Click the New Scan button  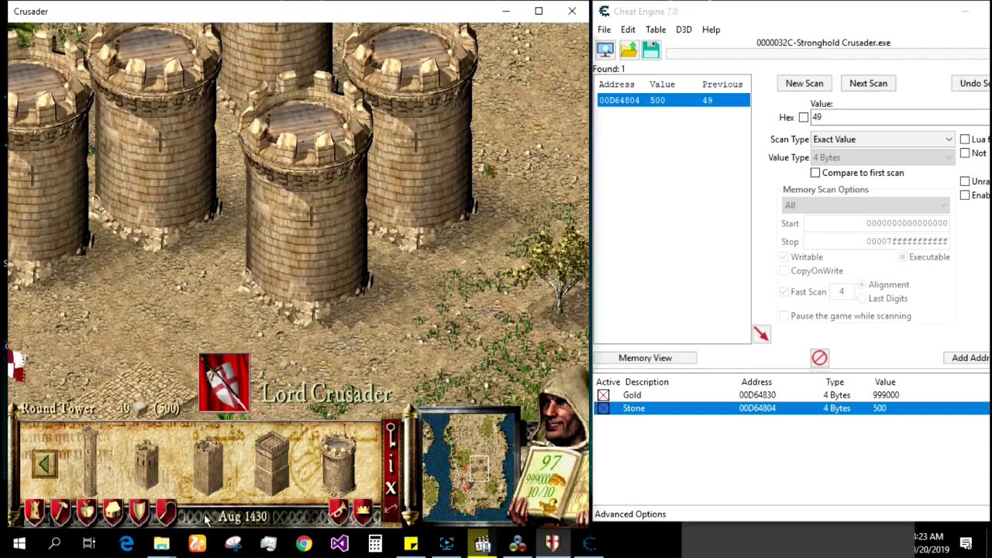pos(804,83)
